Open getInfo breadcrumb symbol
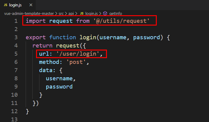This screenshot has height=122, width=209. [116, 14]
